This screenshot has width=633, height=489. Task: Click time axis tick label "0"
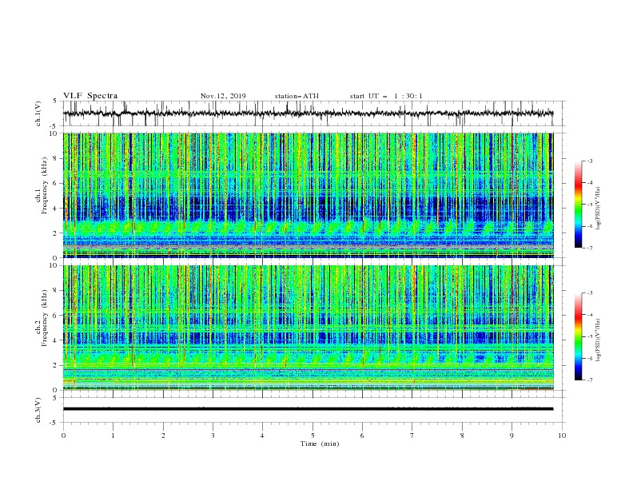coord(63,435)
